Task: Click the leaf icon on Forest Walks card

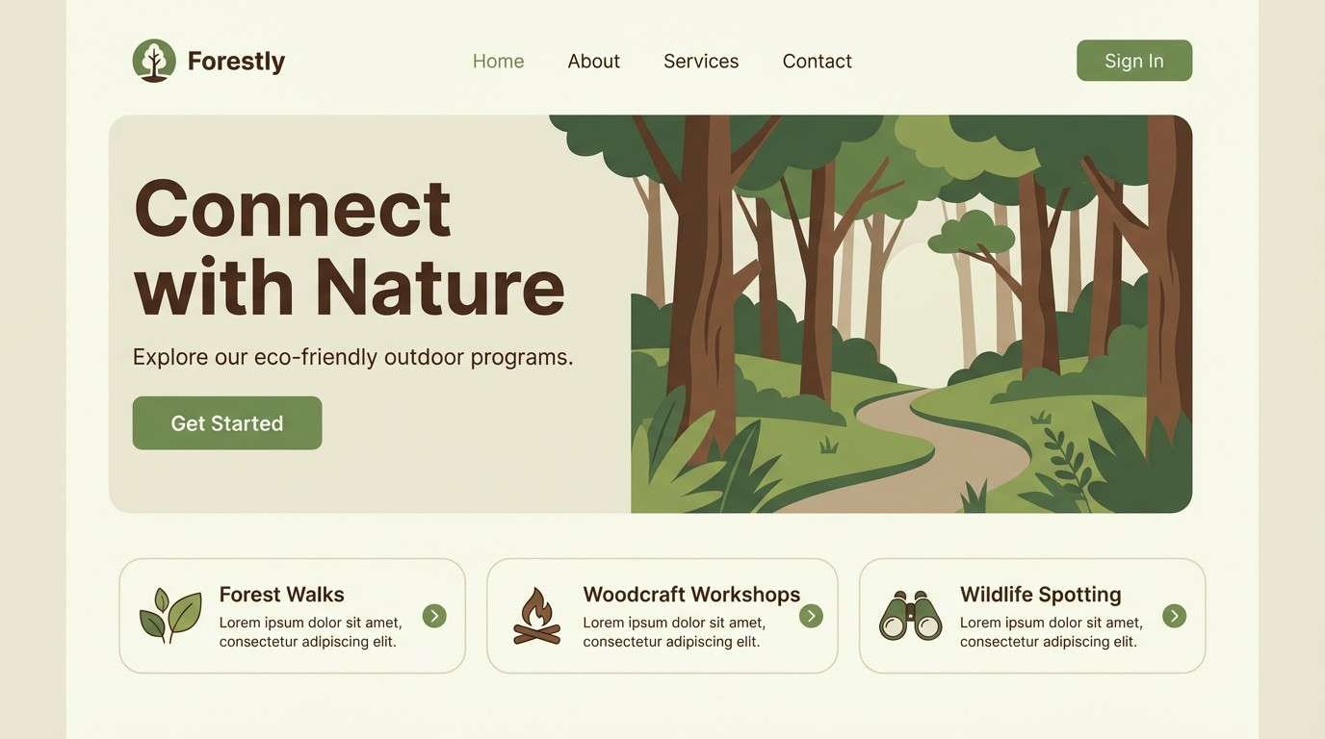Action: pos(170,616)
